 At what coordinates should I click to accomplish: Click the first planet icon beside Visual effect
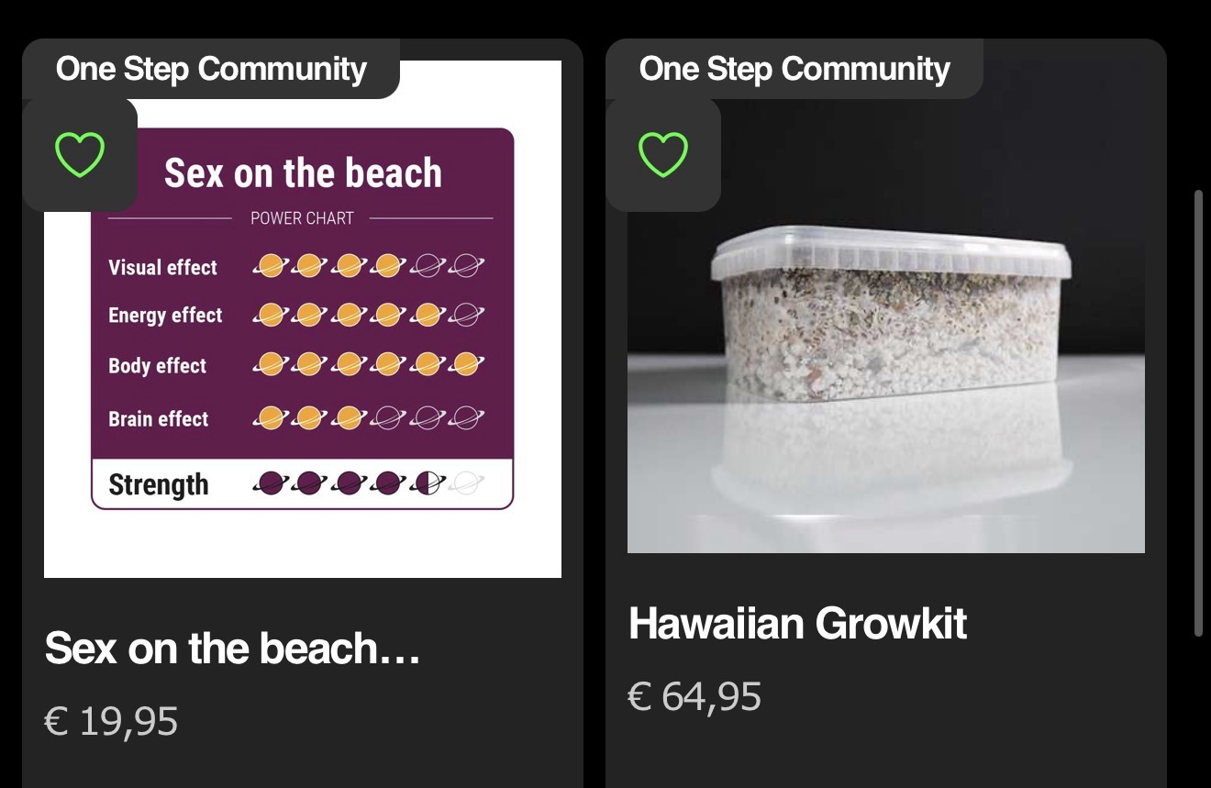click(x=271, y=266)
